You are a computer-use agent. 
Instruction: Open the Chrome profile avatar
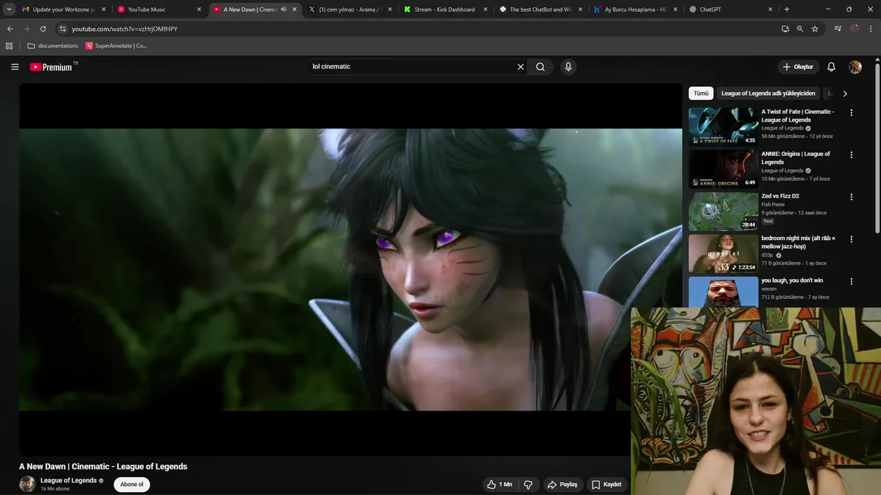[x=854, y=29]
